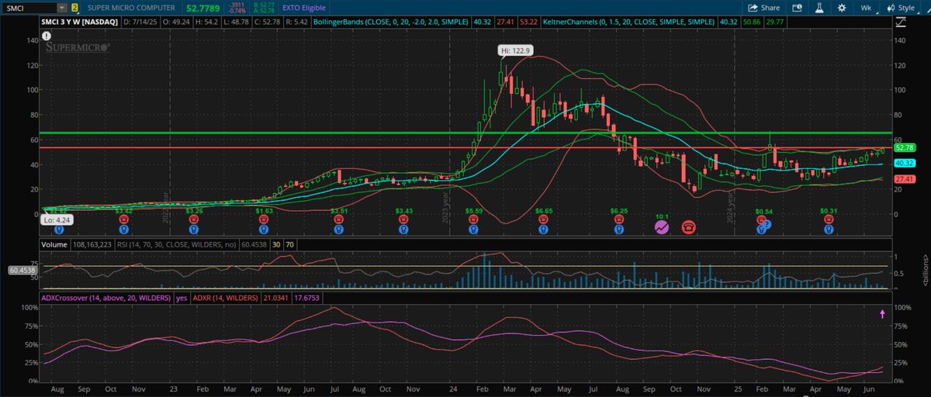
Task: Open the Style dropdown menu
Action: (903, 7)
